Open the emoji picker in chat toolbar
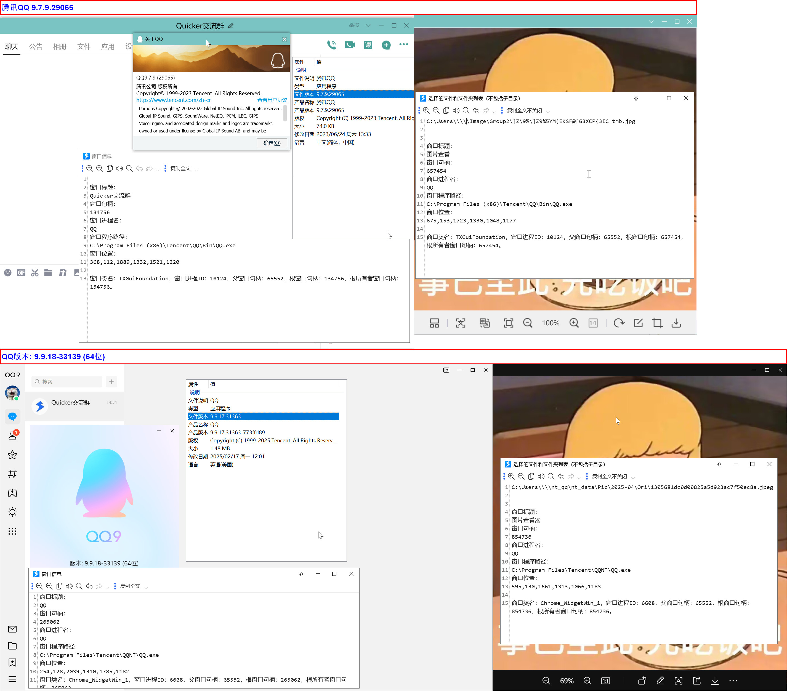787x691 pixels. 8,273
